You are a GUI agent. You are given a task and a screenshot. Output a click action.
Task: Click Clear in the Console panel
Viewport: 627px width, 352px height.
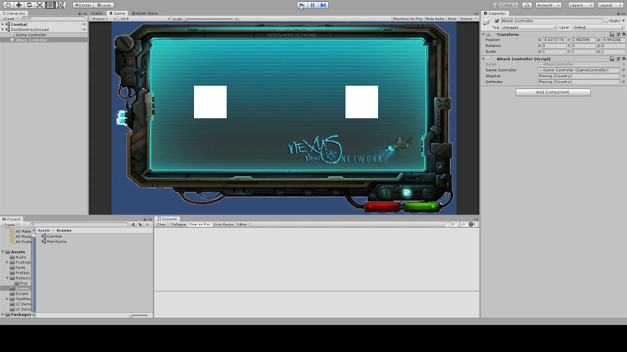pos(161,224)
